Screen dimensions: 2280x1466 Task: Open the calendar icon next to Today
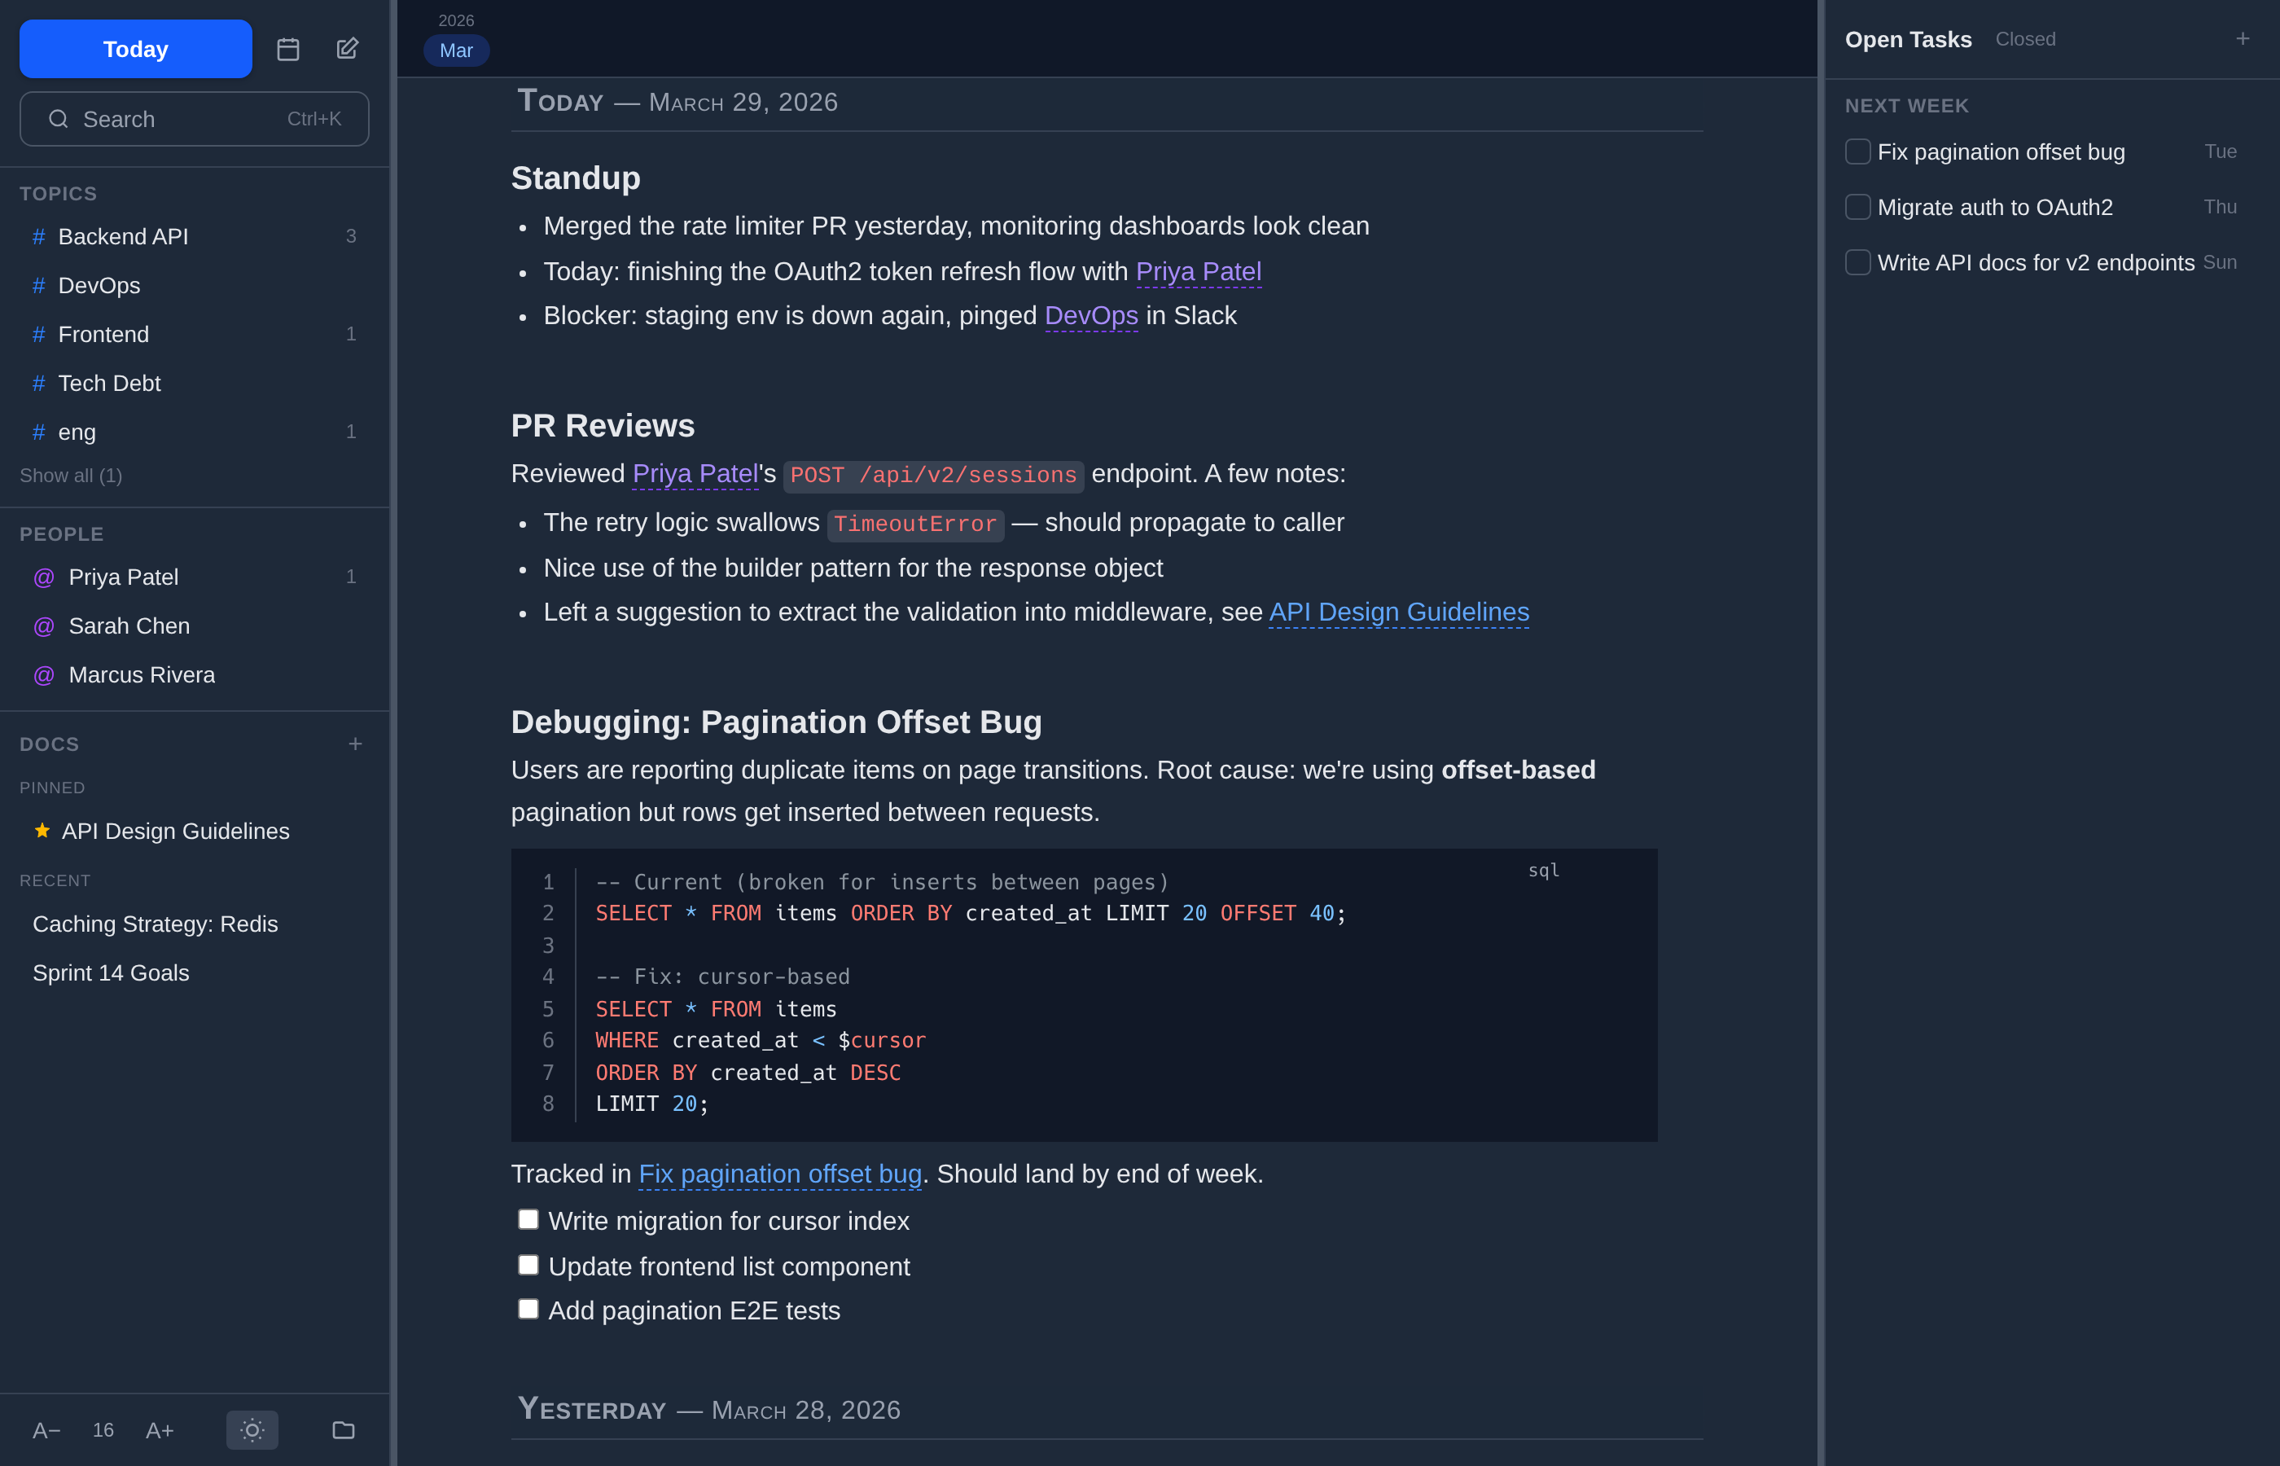[287, 49]
